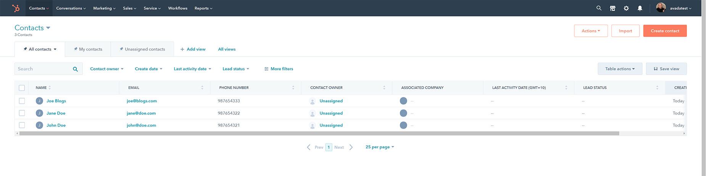706x176 pixels.
Task: Go to next page arrow
Action: pos(351,147)
